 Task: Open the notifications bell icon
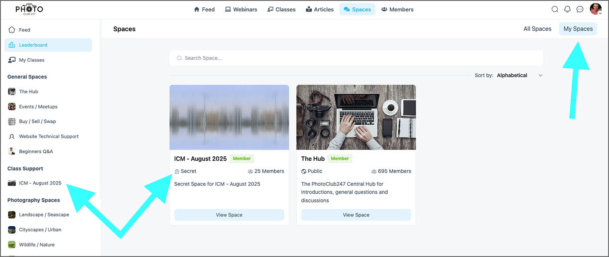(567, 9)
